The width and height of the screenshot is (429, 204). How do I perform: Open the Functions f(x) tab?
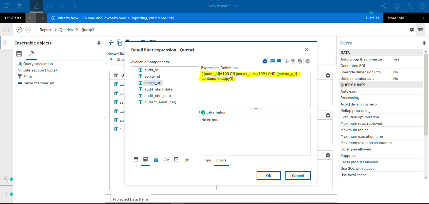coord(167,160)
